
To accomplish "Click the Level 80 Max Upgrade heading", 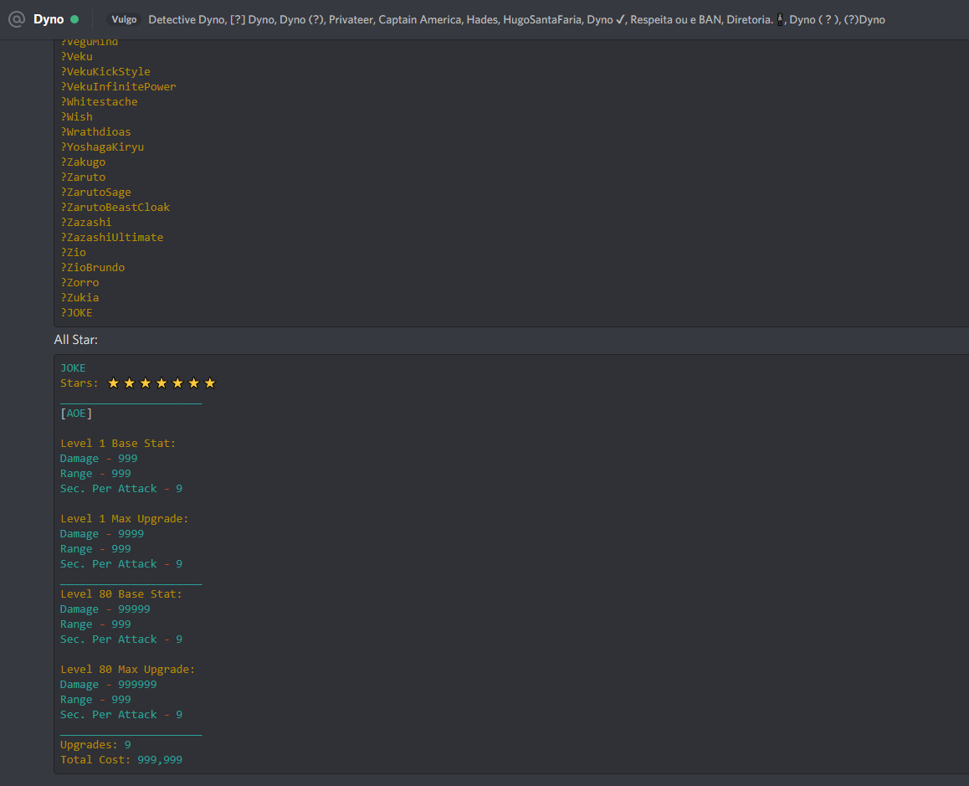I will pyautogui.click(x=127, y=670).
